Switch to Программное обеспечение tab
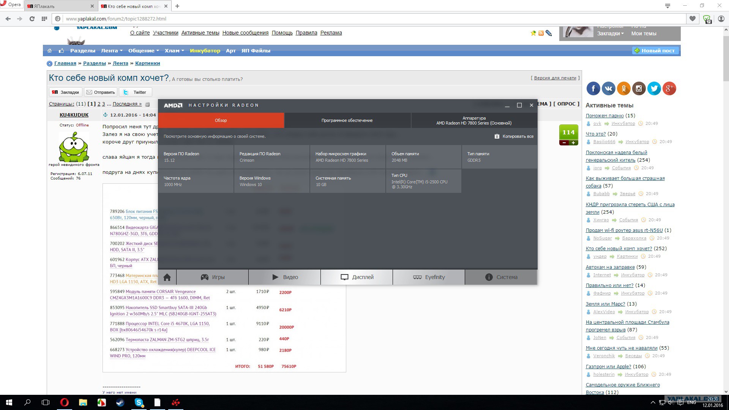The height and width of the screenshot is (410, 729). click(347, 120)
